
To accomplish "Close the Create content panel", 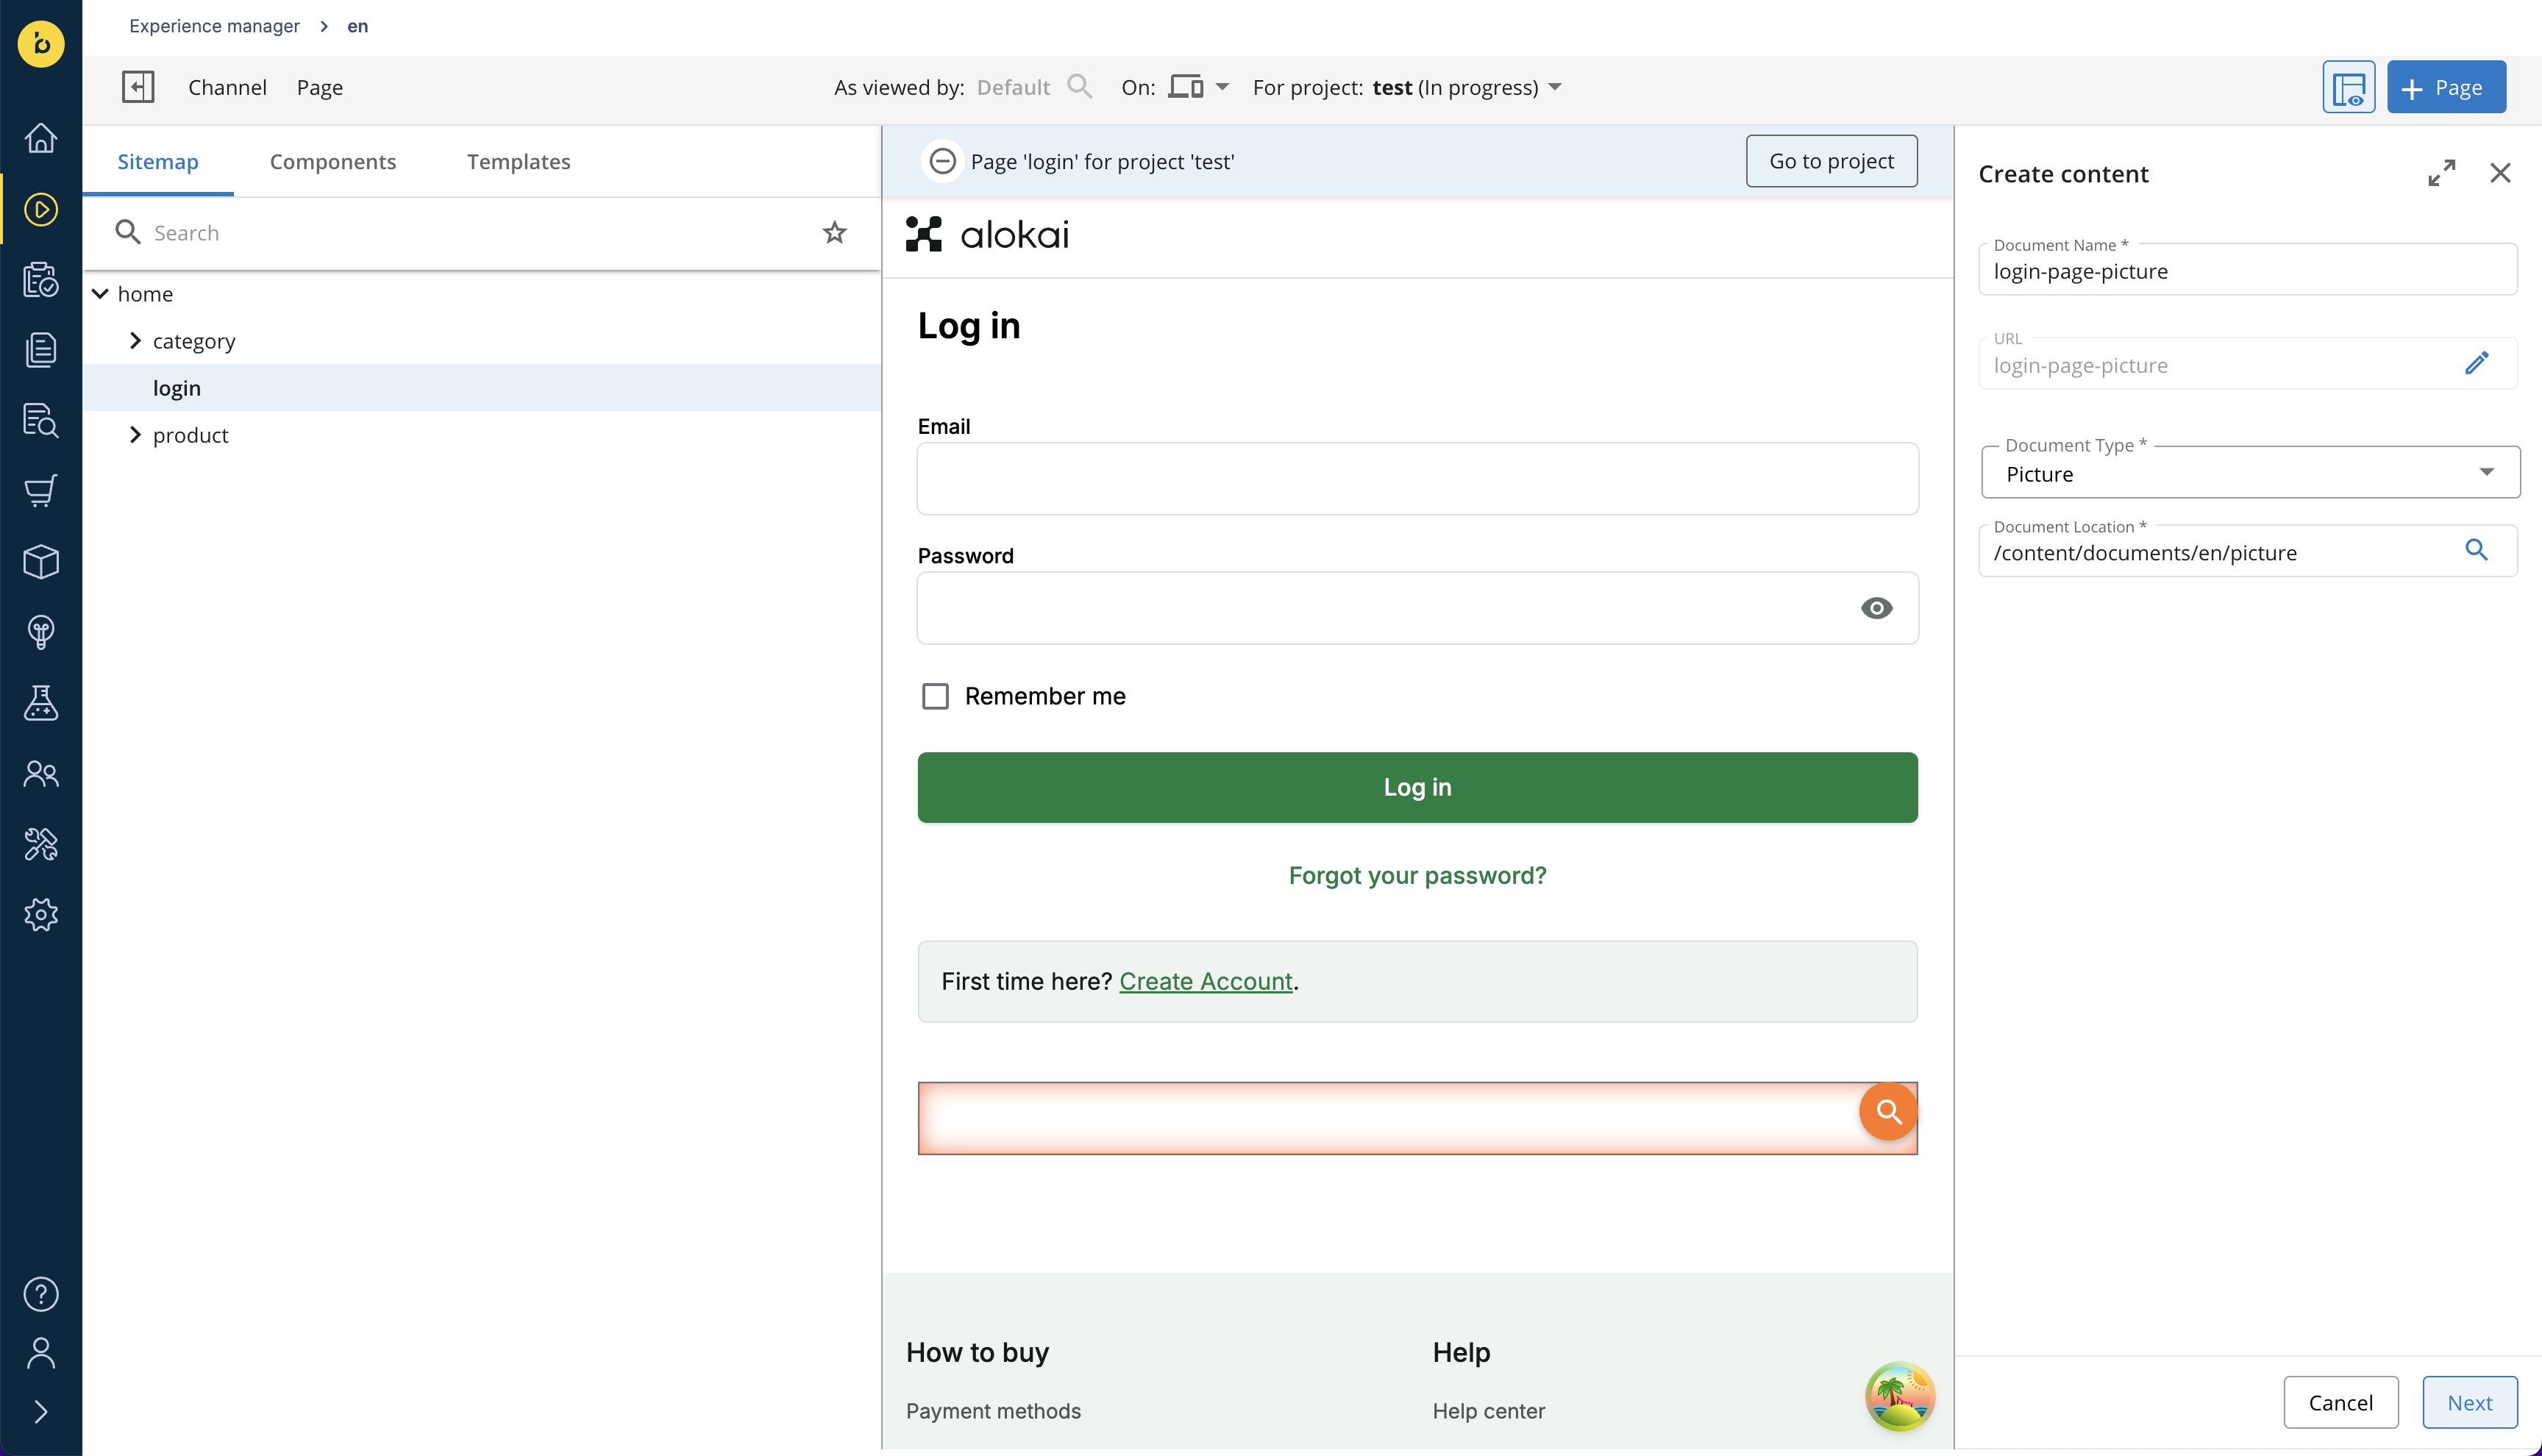I will tap(2500, 173).
